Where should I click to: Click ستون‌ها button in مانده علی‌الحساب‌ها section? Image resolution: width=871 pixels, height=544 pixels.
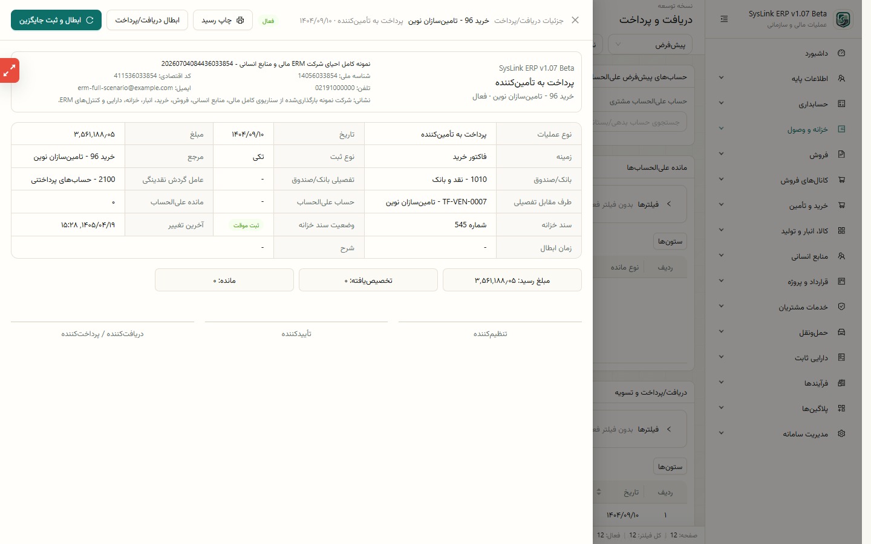pyautogui.click(x=670, y=241)
